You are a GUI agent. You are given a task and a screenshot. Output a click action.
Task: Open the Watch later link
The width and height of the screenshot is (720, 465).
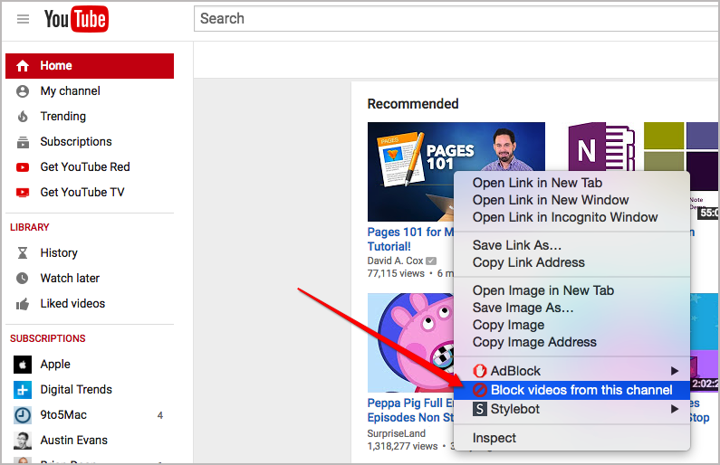[70, 278]
